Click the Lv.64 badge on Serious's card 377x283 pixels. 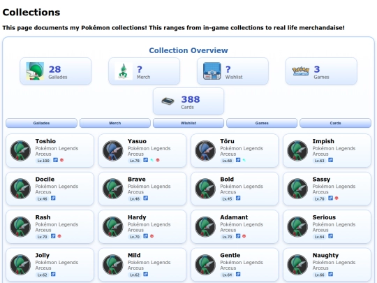319,237
